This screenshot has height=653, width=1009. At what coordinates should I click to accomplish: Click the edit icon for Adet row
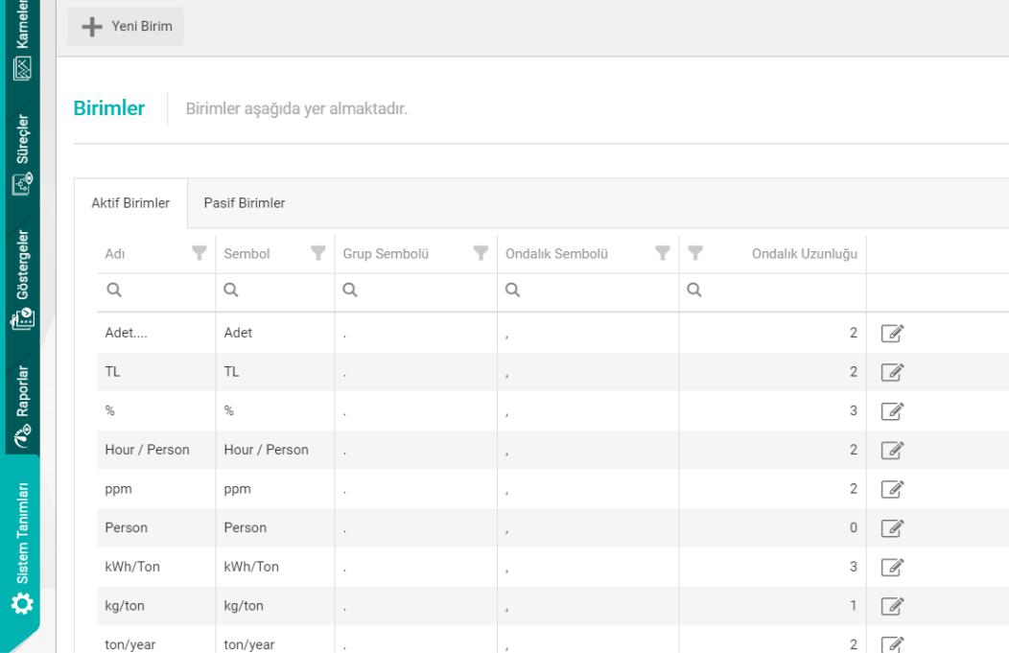pyautogui.click(x=891, y=334)
